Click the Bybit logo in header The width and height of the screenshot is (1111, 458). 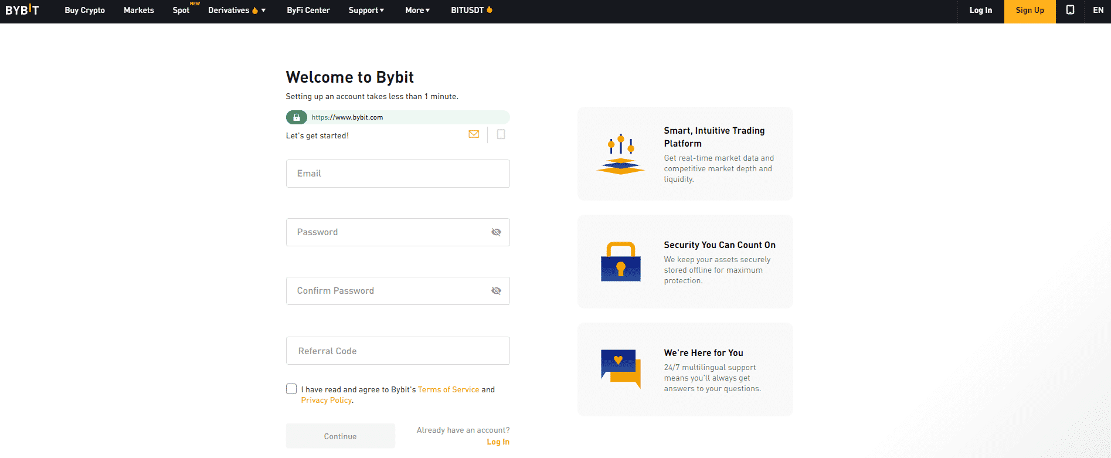pos(22,10)
